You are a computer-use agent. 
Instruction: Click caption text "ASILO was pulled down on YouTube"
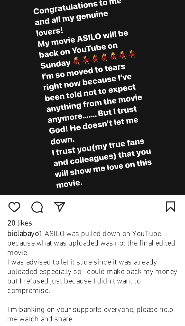pos(103,234)
